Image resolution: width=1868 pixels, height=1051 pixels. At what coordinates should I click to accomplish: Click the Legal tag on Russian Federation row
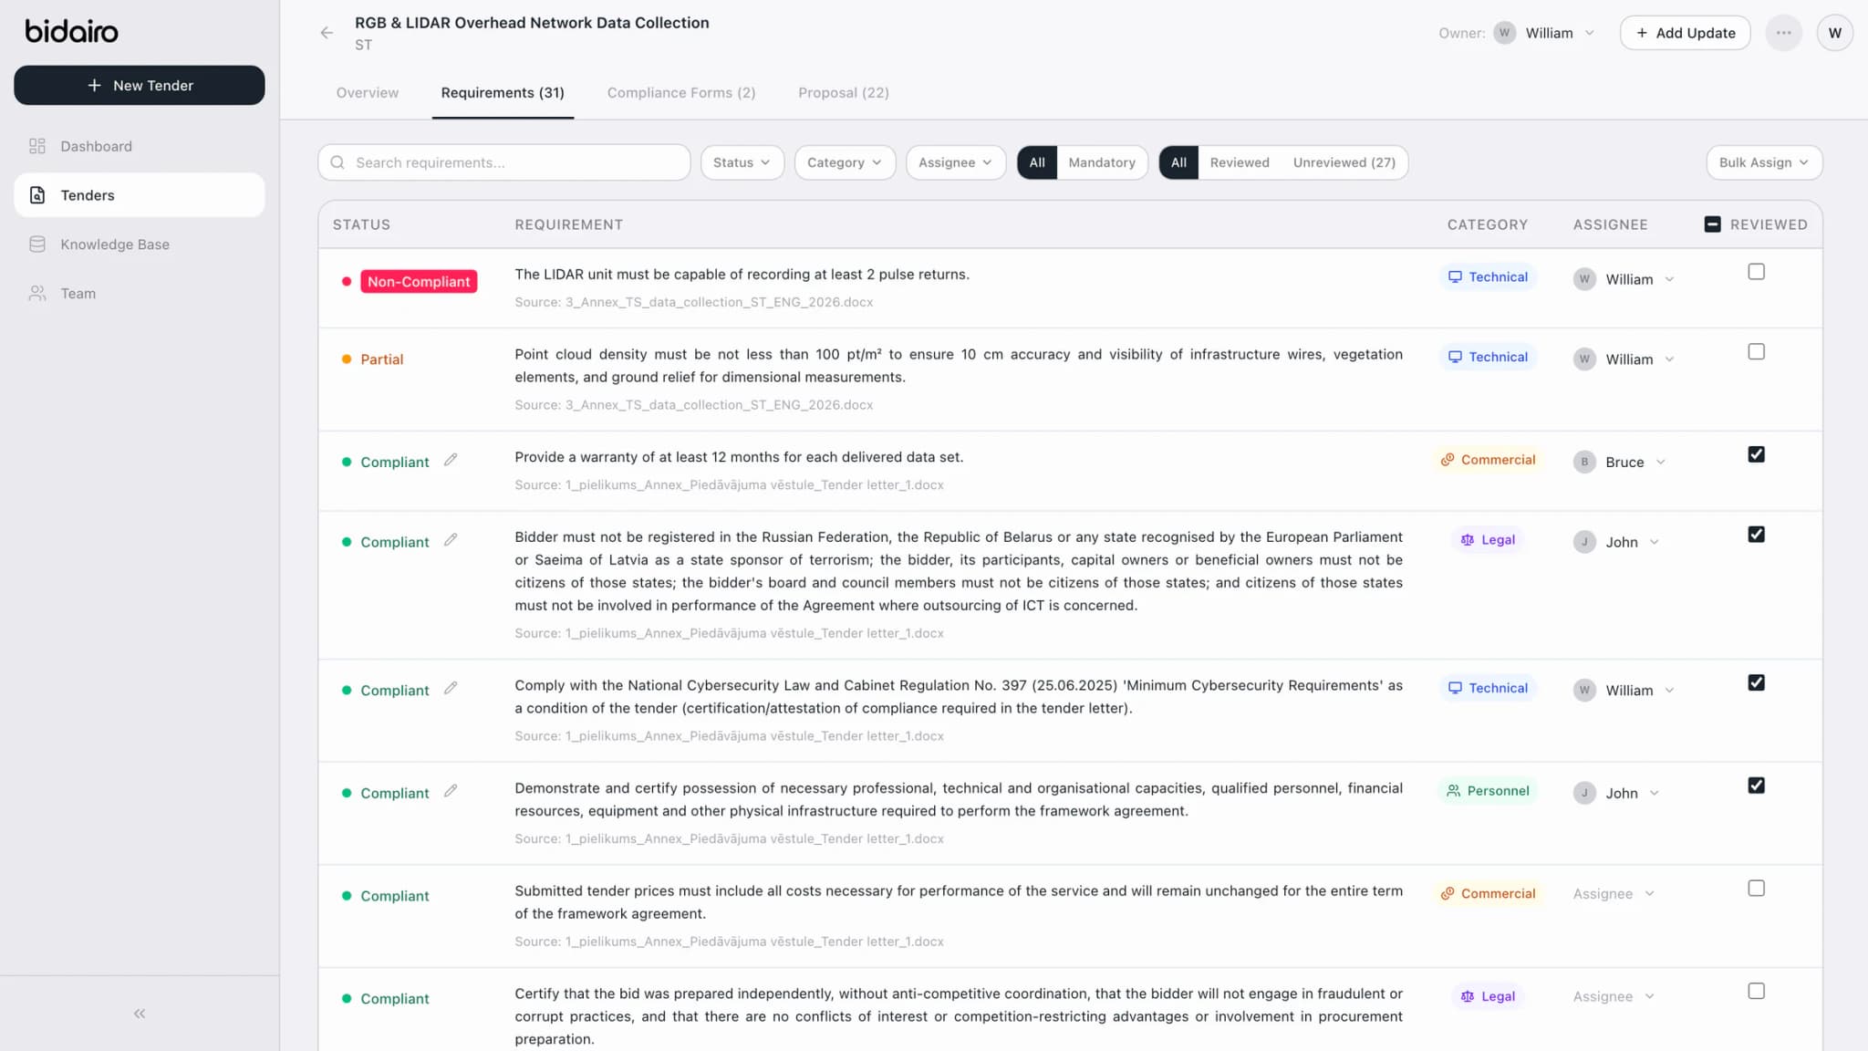click(1488, 540)
